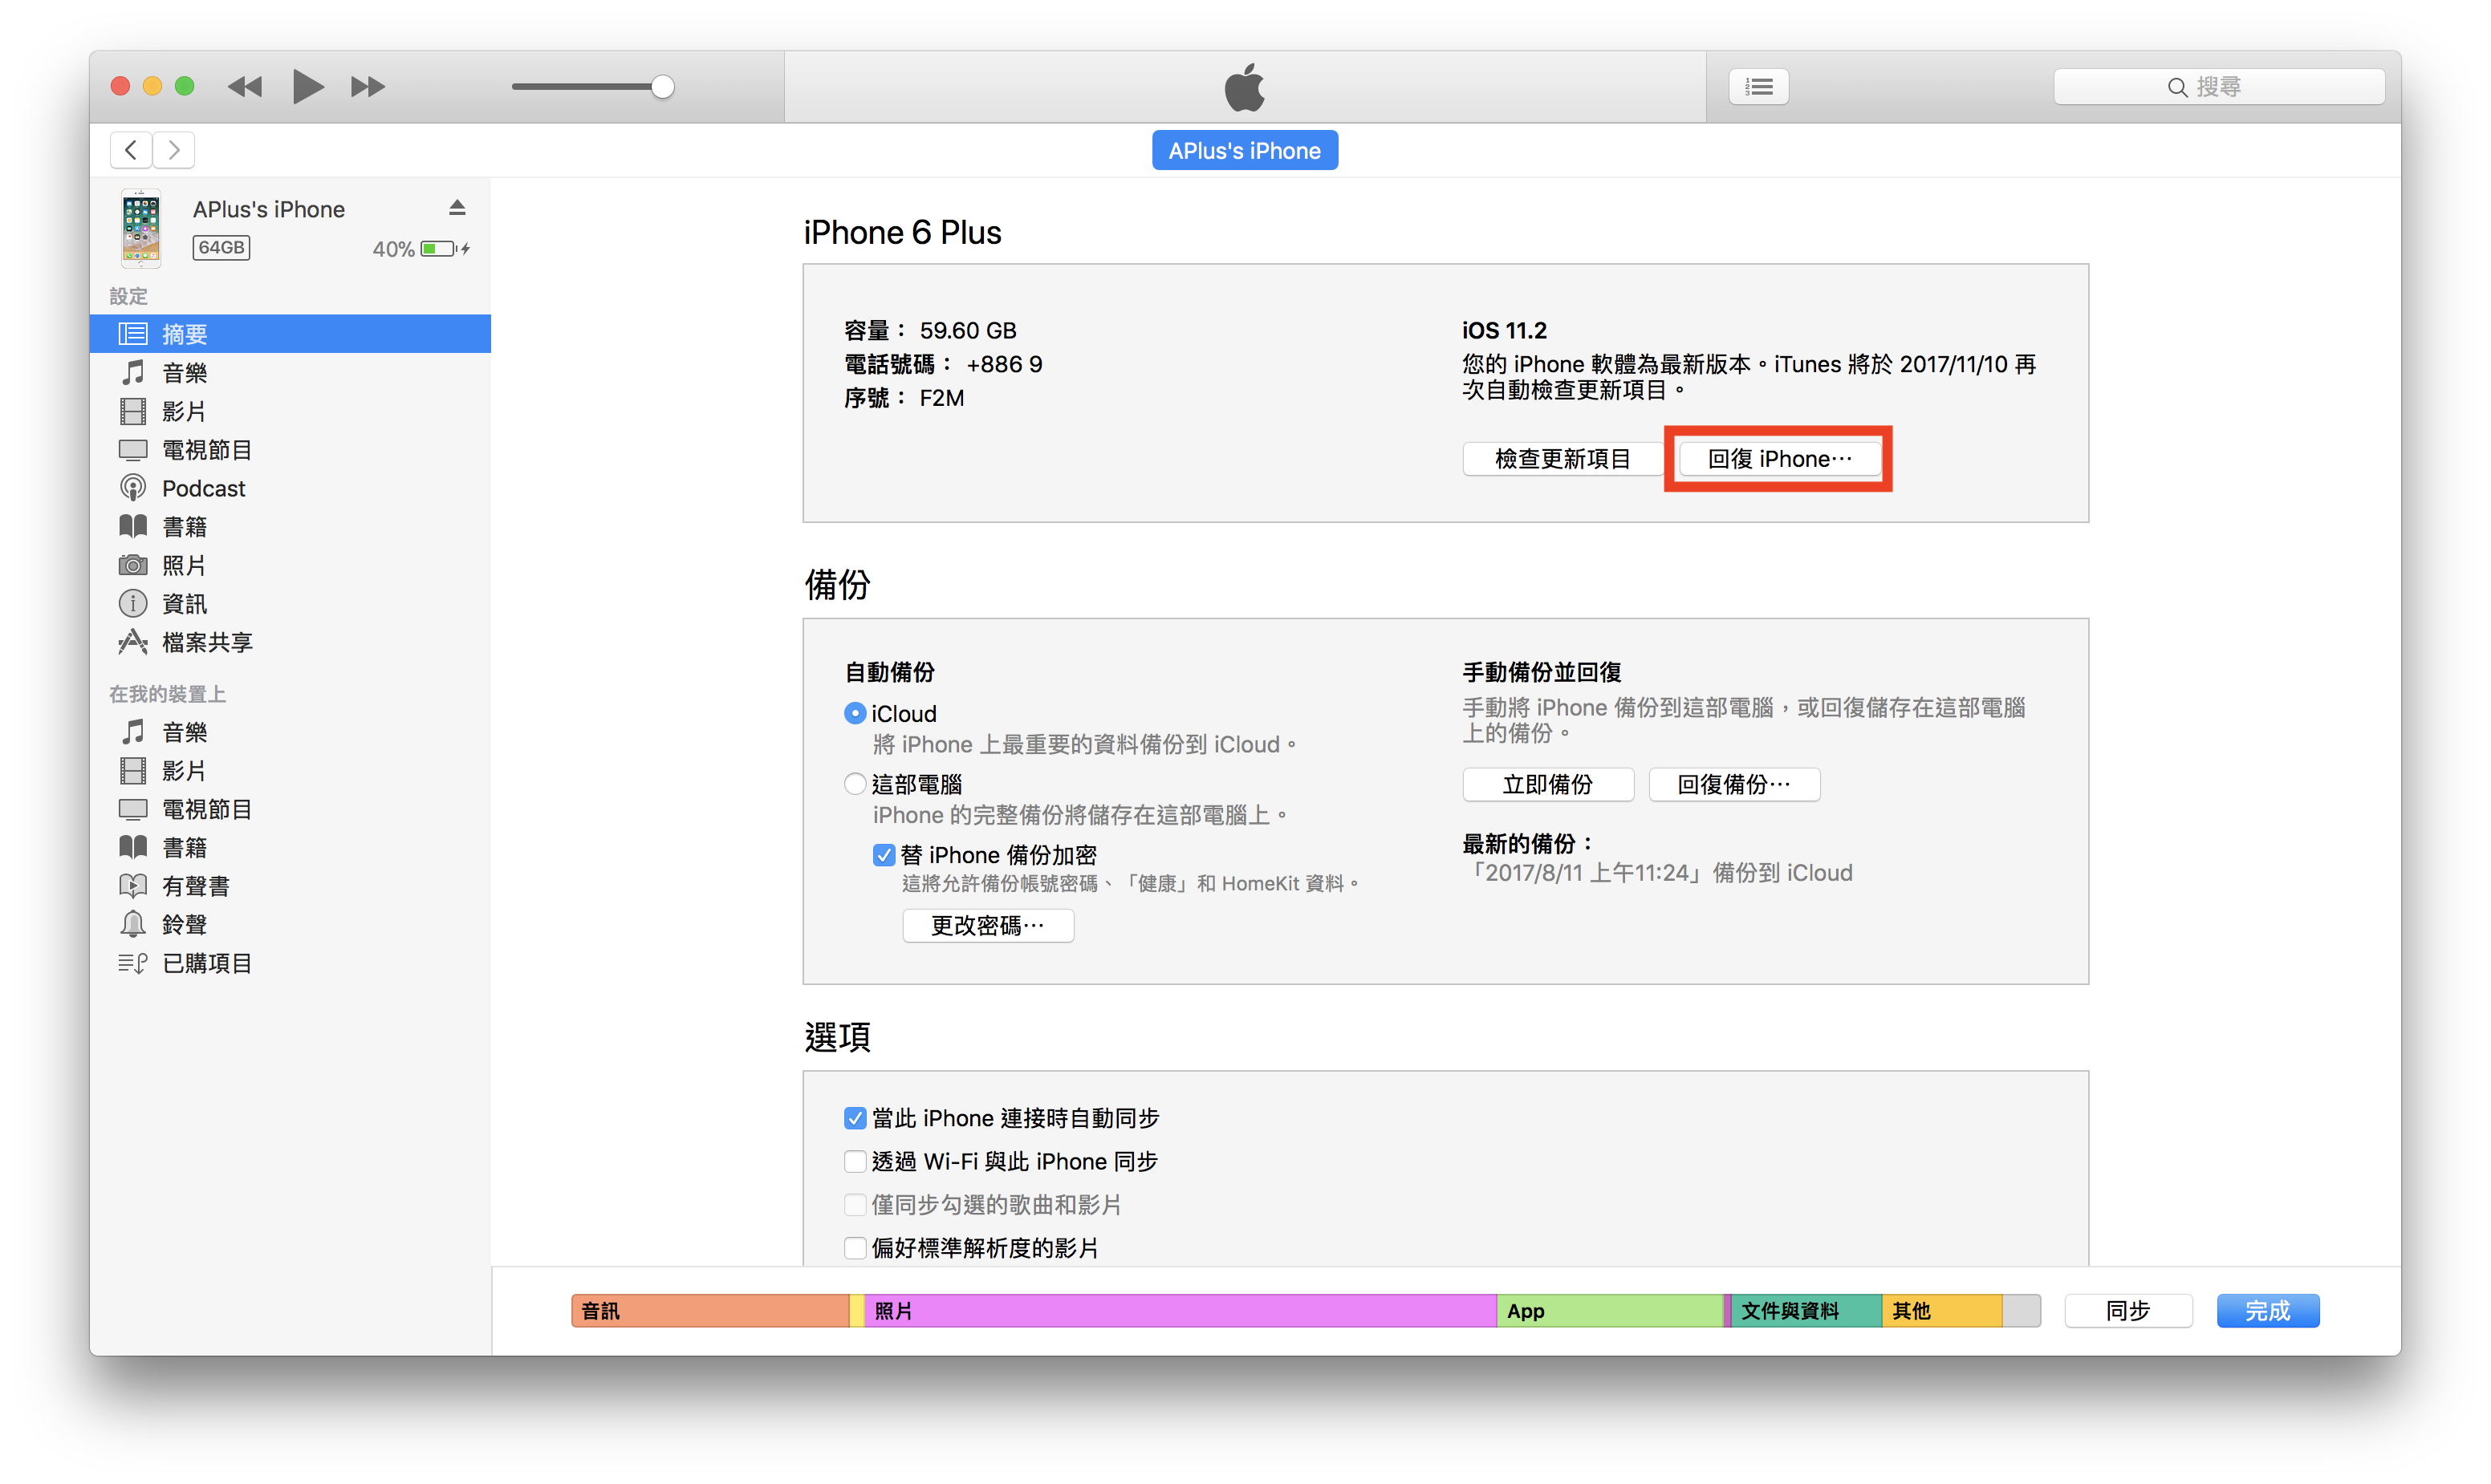Open 影片 under 設定 section
This screenshot has width=2491, height=1484.
click(x=291, y=411)
